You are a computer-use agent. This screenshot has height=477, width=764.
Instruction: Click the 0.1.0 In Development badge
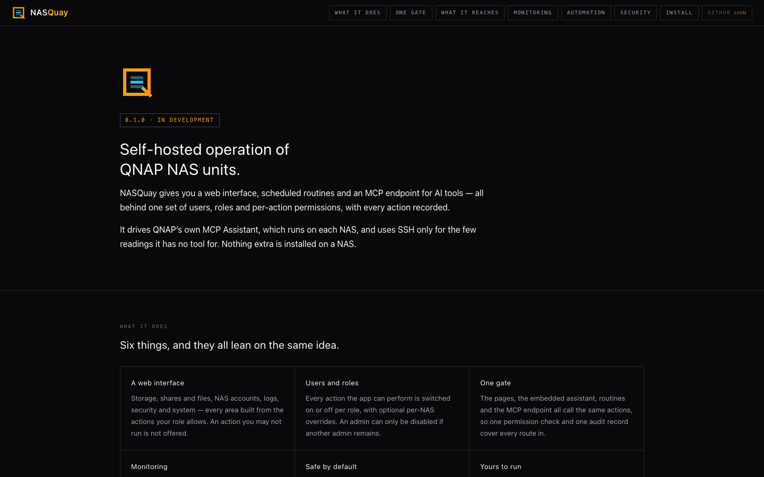(x=170, y=120)
